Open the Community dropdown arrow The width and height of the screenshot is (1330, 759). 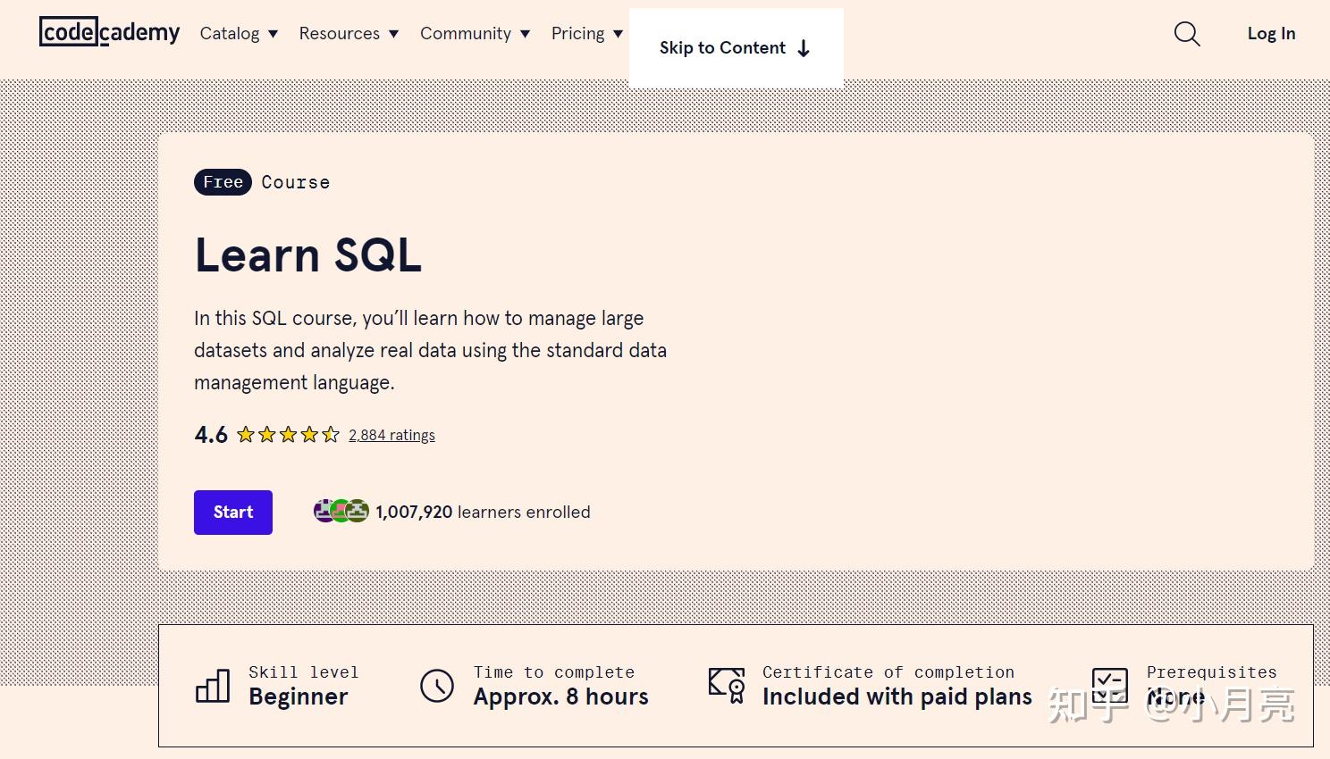coord(525,34)
